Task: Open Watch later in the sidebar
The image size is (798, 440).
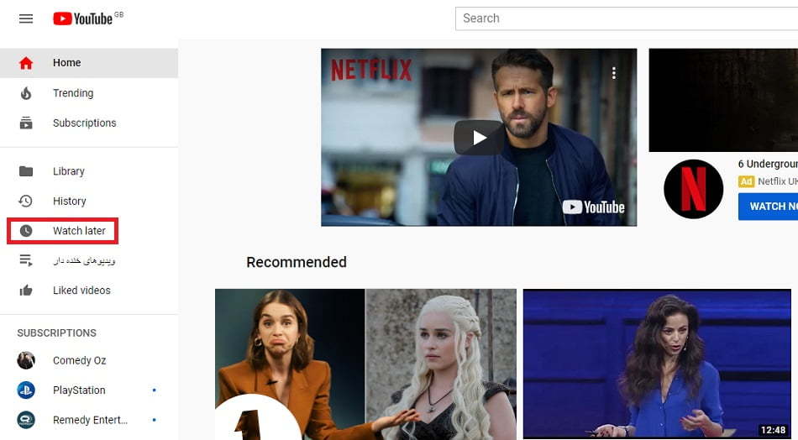Action: [x=89, y=231]
